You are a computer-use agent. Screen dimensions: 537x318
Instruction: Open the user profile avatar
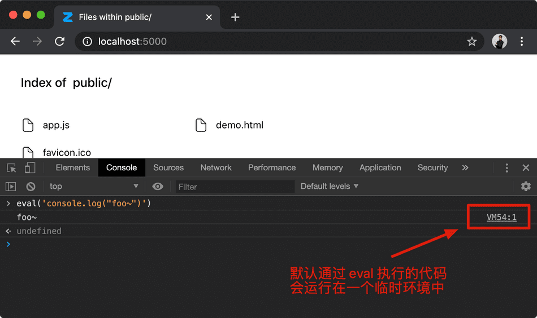tap(499, 42)
